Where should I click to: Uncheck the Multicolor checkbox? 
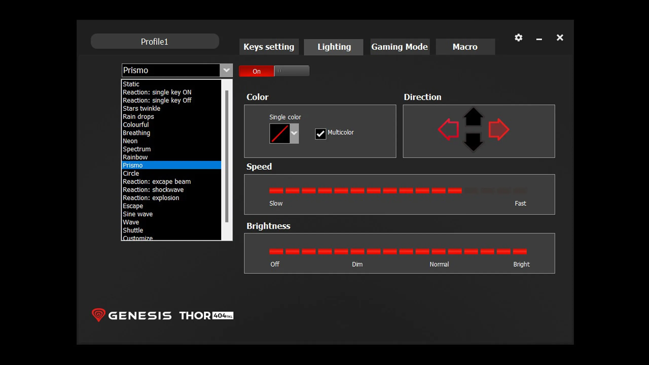(320, 134)
